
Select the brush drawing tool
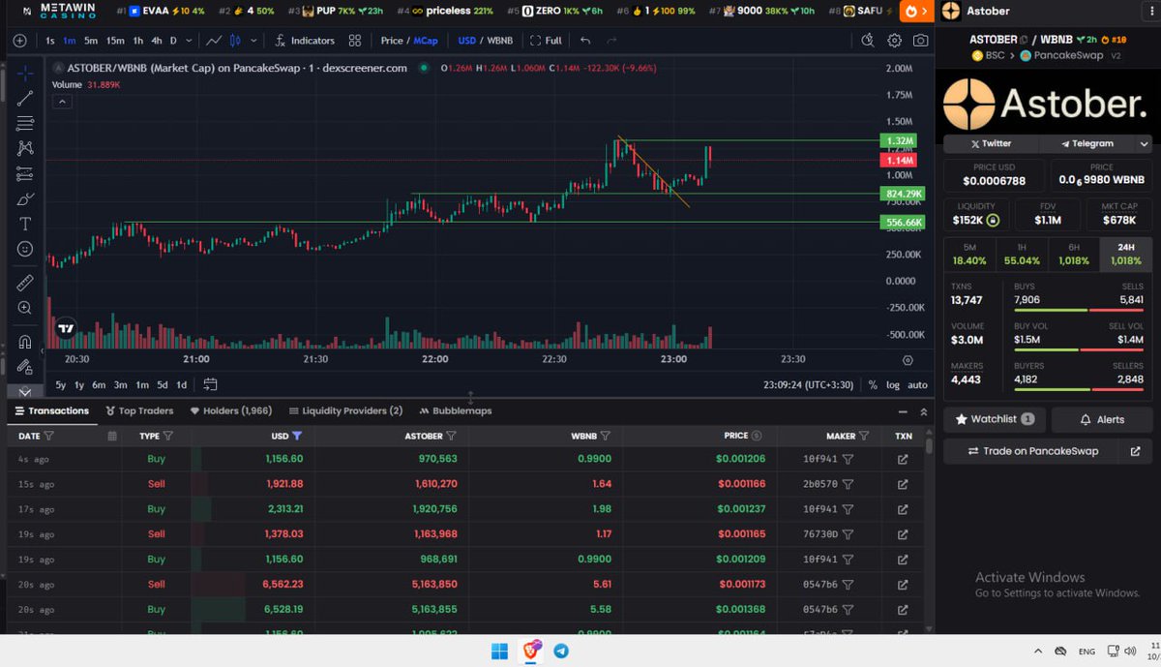pos(25,198)
